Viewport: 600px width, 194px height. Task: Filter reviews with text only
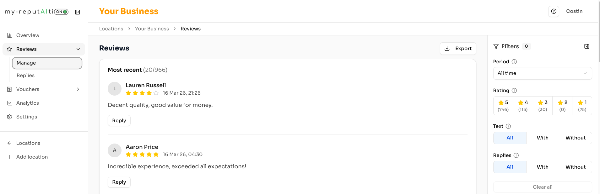(542, 138)
